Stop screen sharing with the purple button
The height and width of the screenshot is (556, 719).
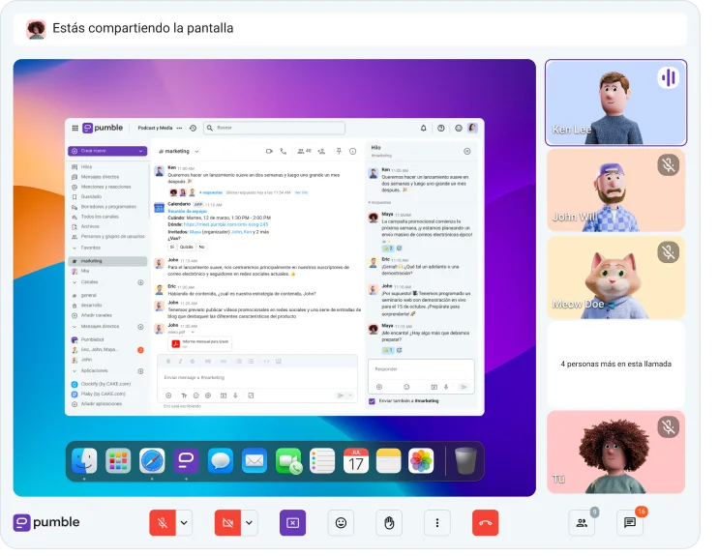point(292,522)
